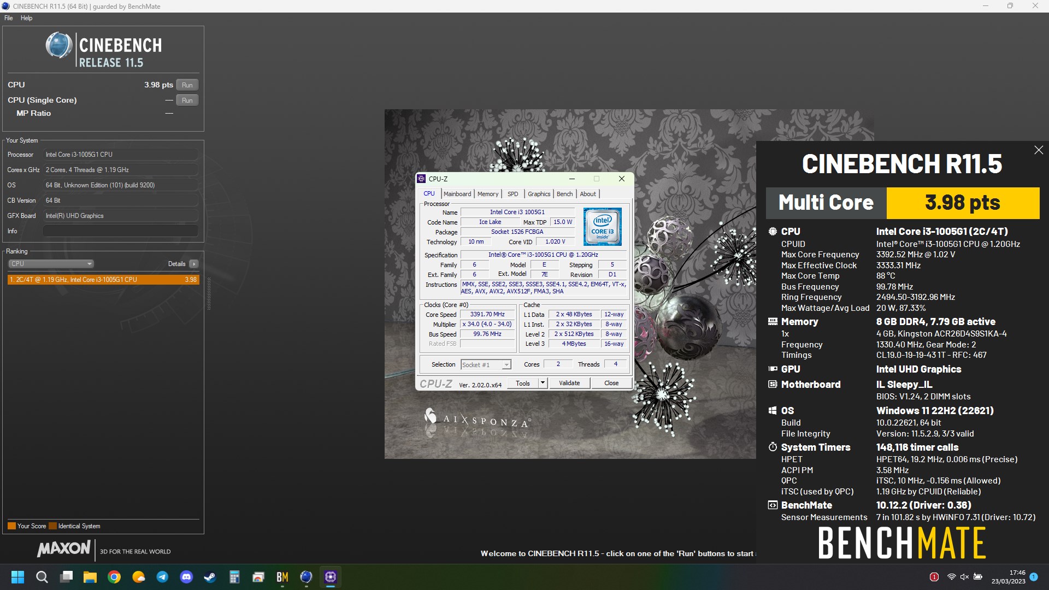Image resolution: width=1049 pixels, height=590 pixels.
Task: Open Telegram from the taskbar
Action: pos(162,577)
